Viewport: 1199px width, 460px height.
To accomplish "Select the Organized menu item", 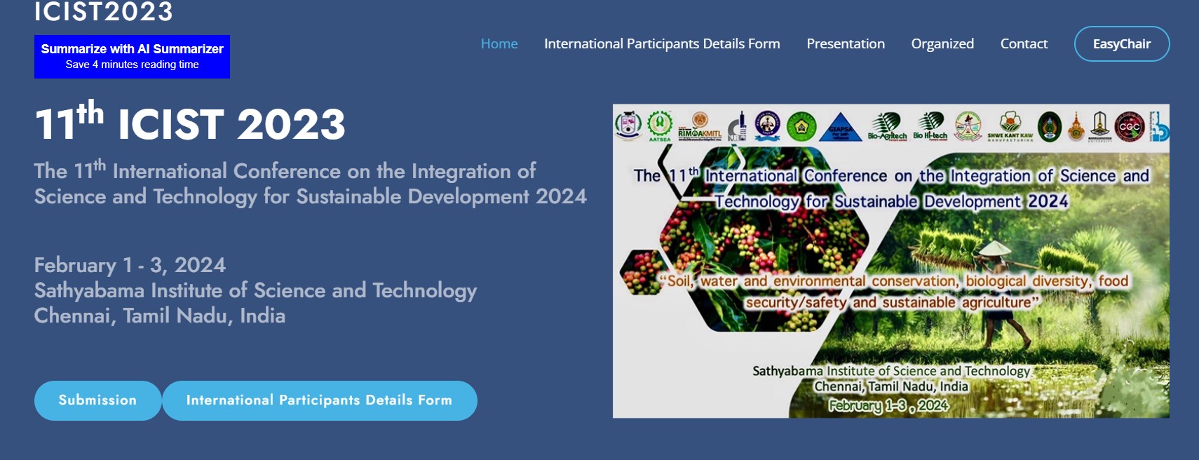I will 942,43.
